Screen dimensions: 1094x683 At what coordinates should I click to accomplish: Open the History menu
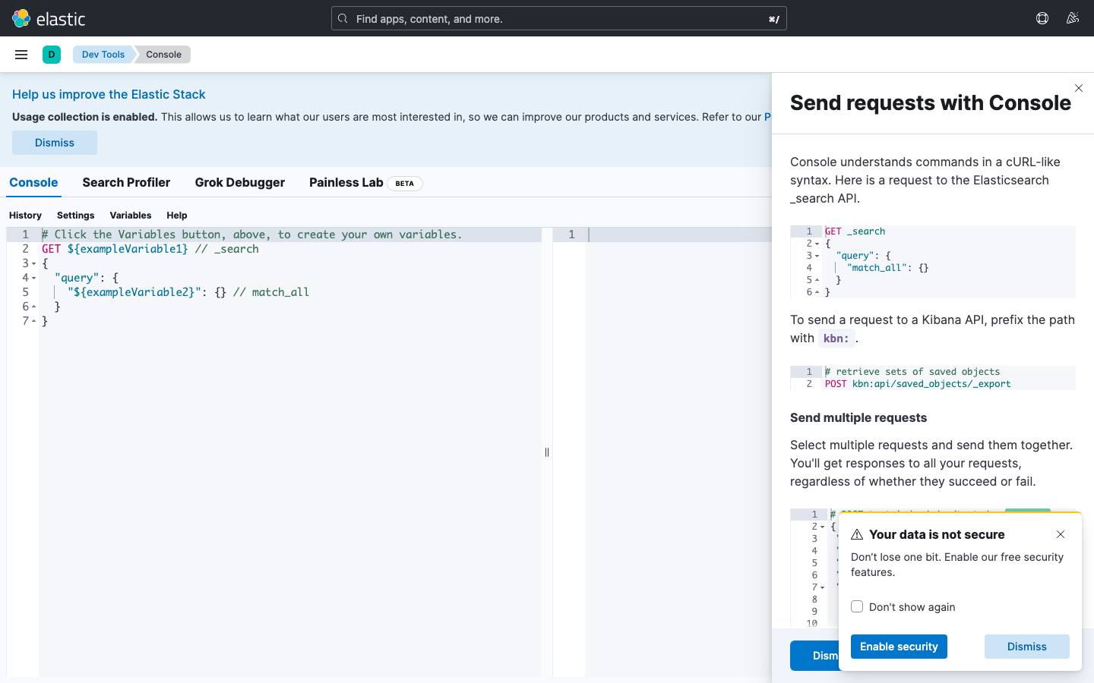click(25, 216)
